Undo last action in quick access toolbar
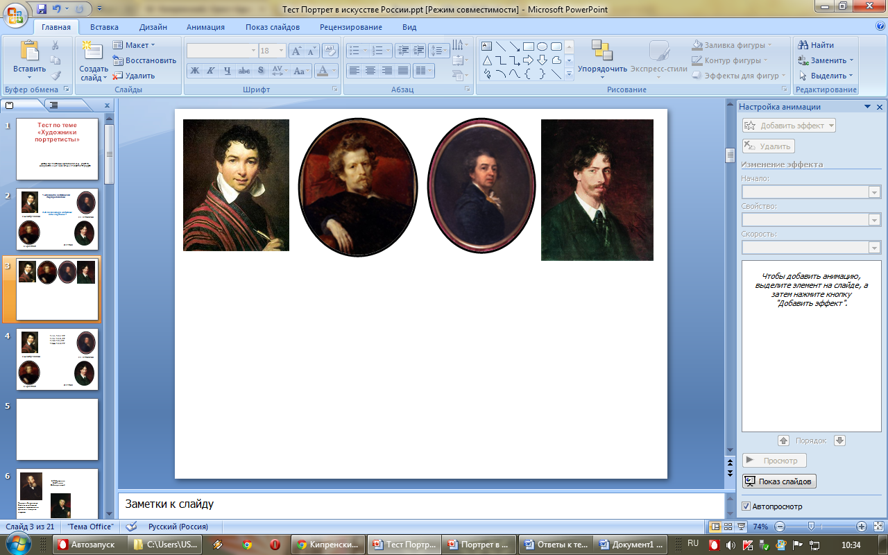Viewport: 888px width, 555px height. (57, 10)
